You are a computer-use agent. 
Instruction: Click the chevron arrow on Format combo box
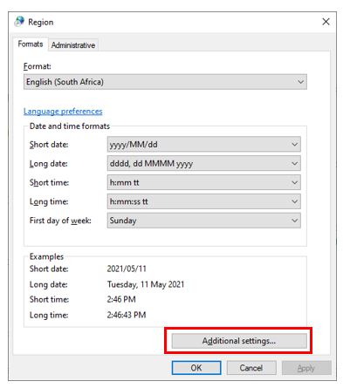coord(300,82)
